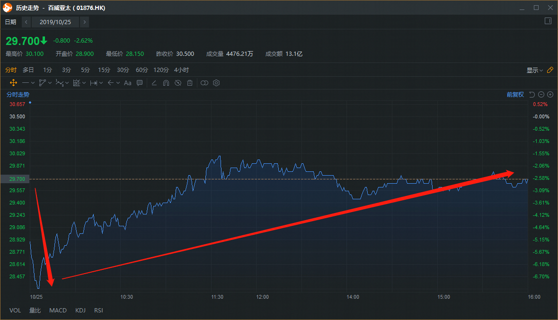Select the range measurement tool
This screenshot has width=558, height=320.
click(94, 83)
